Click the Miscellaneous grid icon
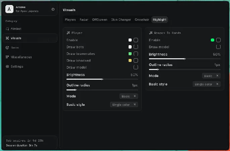The width and height of the screenshot is (230, 151). coord(8,57)
